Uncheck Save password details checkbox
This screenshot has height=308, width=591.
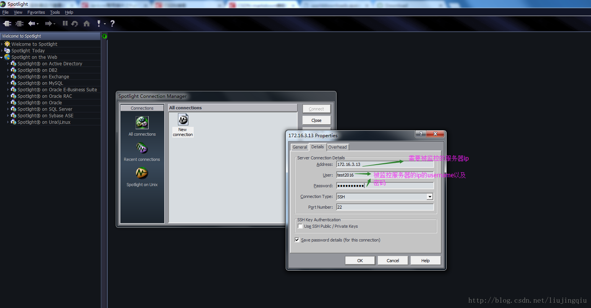point(297,240)
